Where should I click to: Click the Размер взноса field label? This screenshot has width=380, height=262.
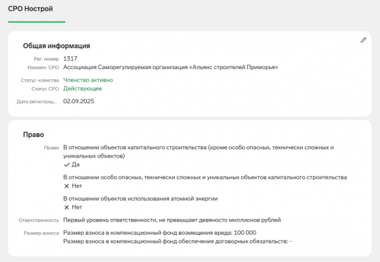pos(41,233)
